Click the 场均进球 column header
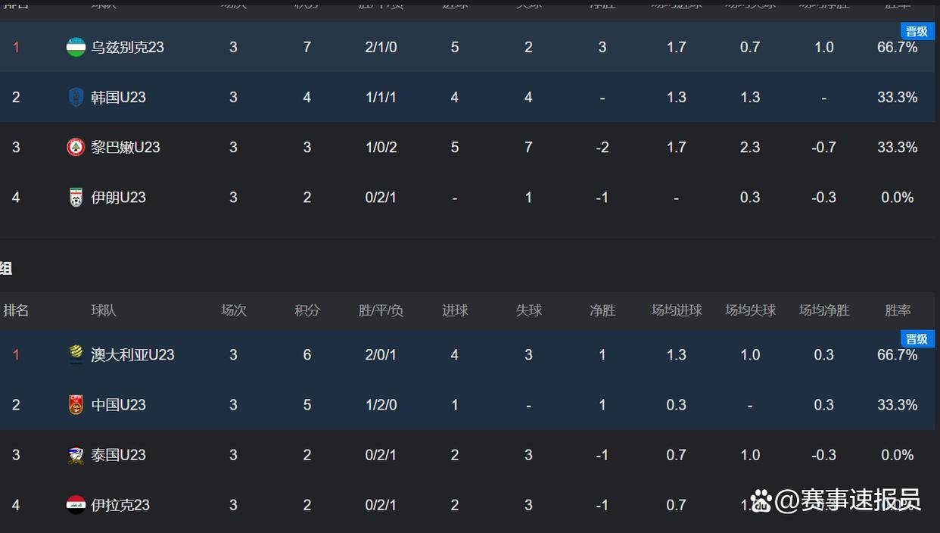Screen dimensions: 940x533 (x=677, y=310)
